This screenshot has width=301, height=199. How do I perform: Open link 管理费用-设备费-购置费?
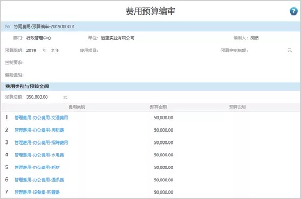coord(37,192)
